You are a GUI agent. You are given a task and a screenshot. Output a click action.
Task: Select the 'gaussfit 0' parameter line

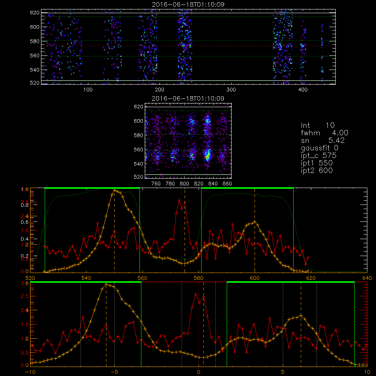pyautogui.click(x=319, y=148)
